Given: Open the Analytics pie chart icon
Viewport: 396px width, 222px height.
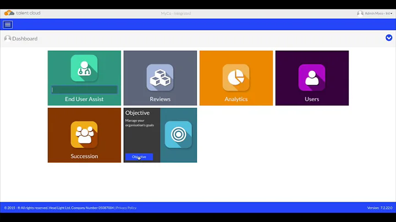Looking at the screenshot, I should [236, 77].
